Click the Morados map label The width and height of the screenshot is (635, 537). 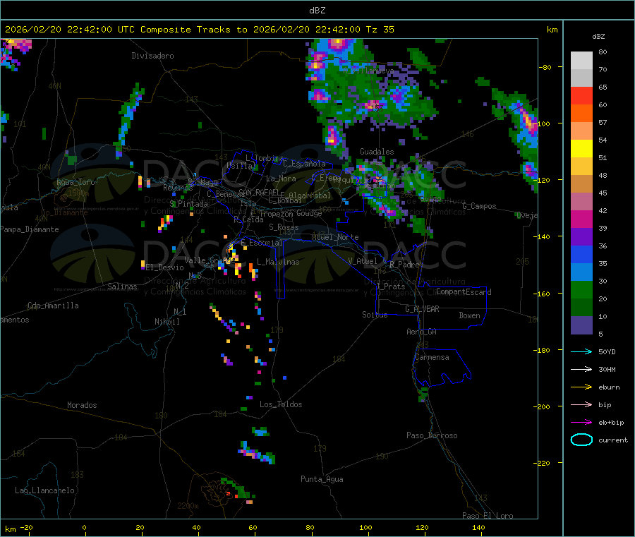tap(82, 405)
